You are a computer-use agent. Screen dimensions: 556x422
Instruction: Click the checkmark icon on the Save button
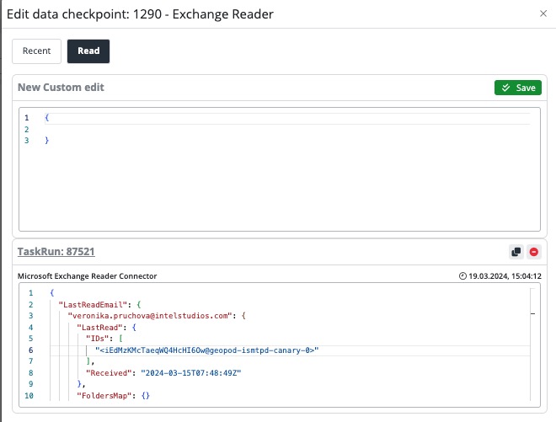[x=505, y=88]
